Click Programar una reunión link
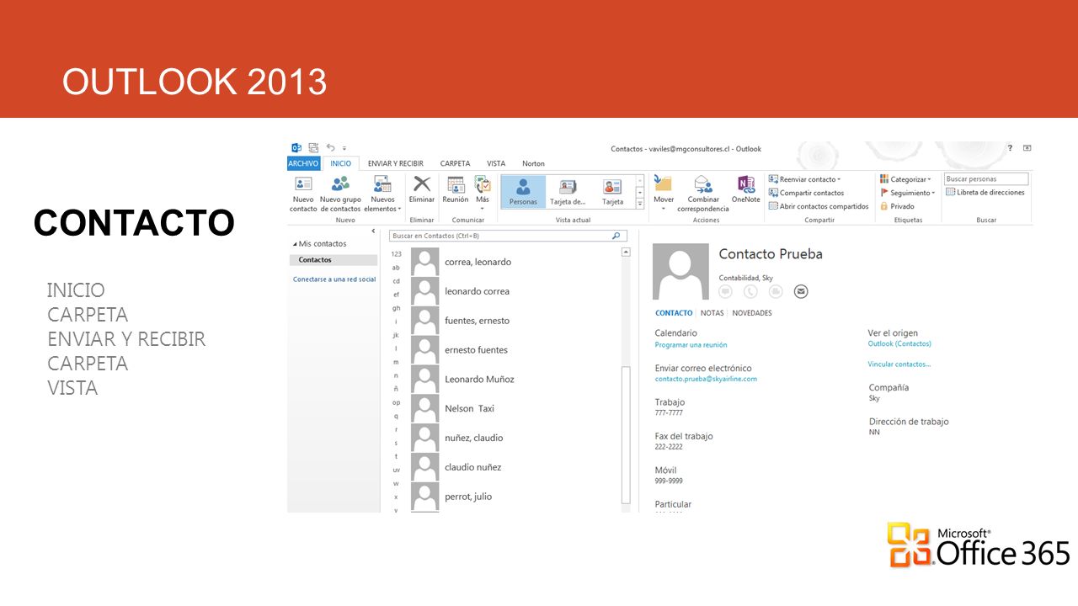 tap(691, 345)
